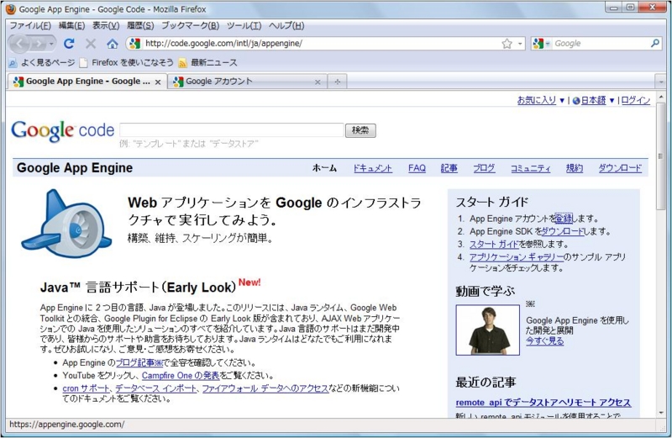Close the Google App Engine tab
This screenshot has width=672, height=438.
pos(158,82)
